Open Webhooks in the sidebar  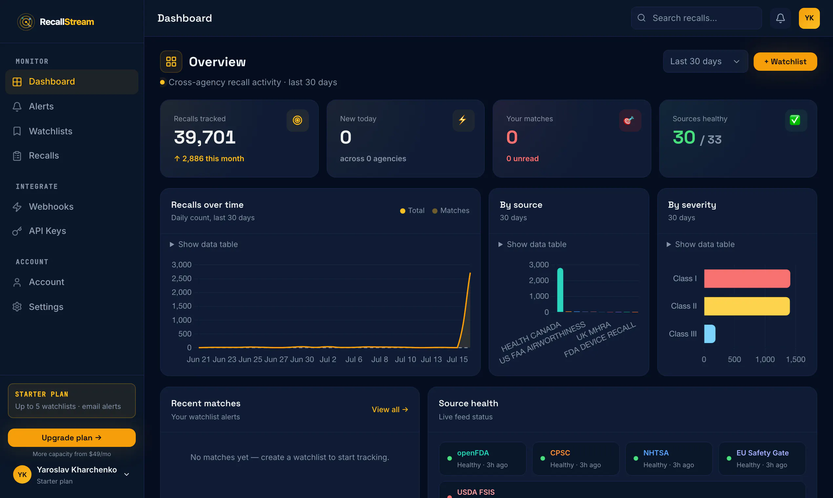point(72,207)
